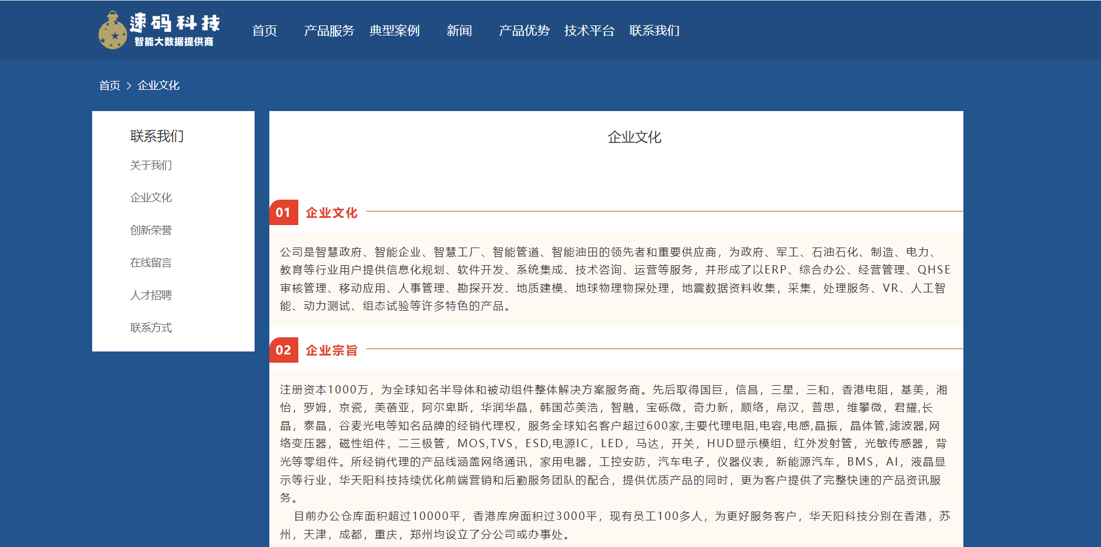
Task: Click the 智能大数据提供商 tagline text
Action: coord(174,42)
